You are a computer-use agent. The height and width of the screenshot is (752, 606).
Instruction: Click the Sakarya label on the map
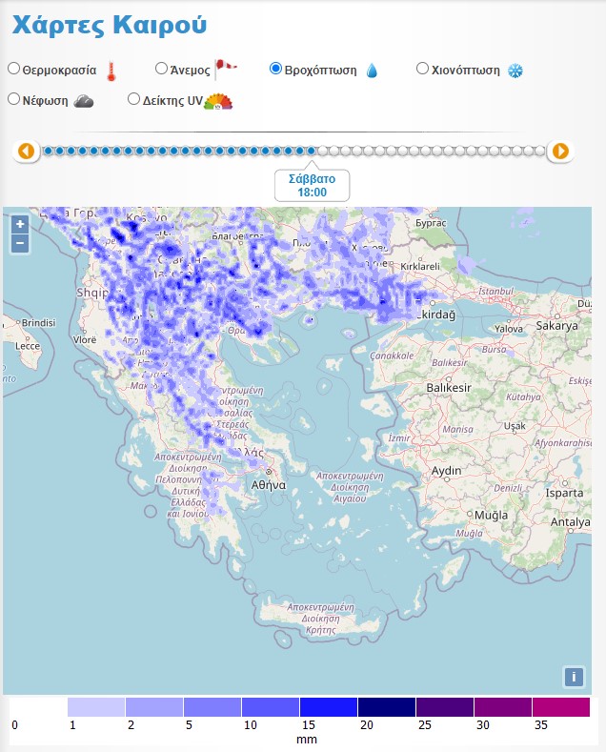(556, 326)
